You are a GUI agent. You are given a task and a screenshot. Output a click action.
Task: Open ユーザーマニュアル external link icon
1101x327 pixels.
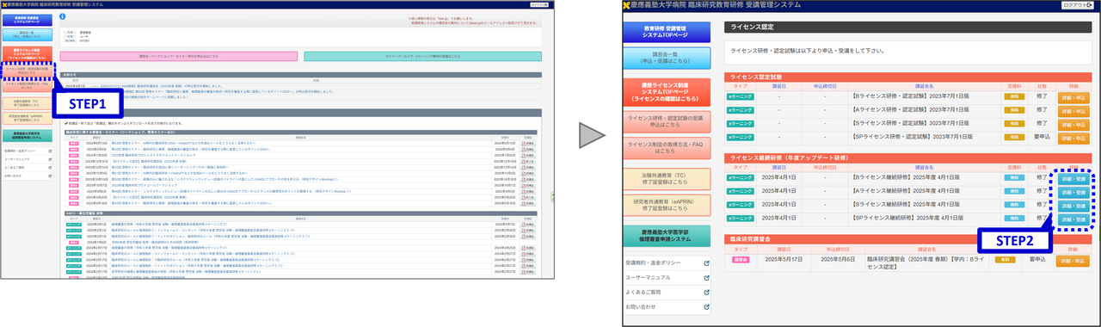[x=706, y=278]
